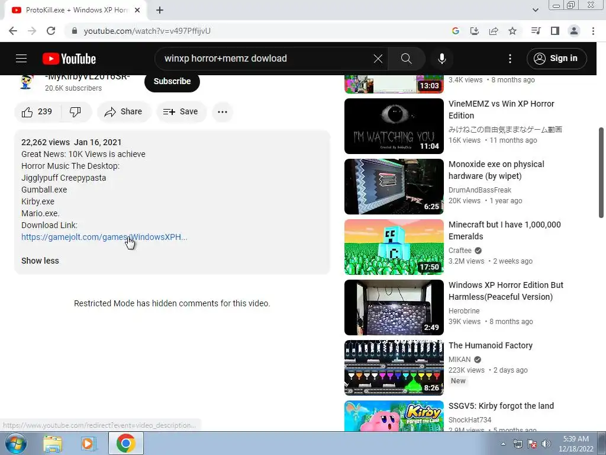Viewport: 606px width, 455px height.
Task: Click the Share button
Action: tap(124, 112)
